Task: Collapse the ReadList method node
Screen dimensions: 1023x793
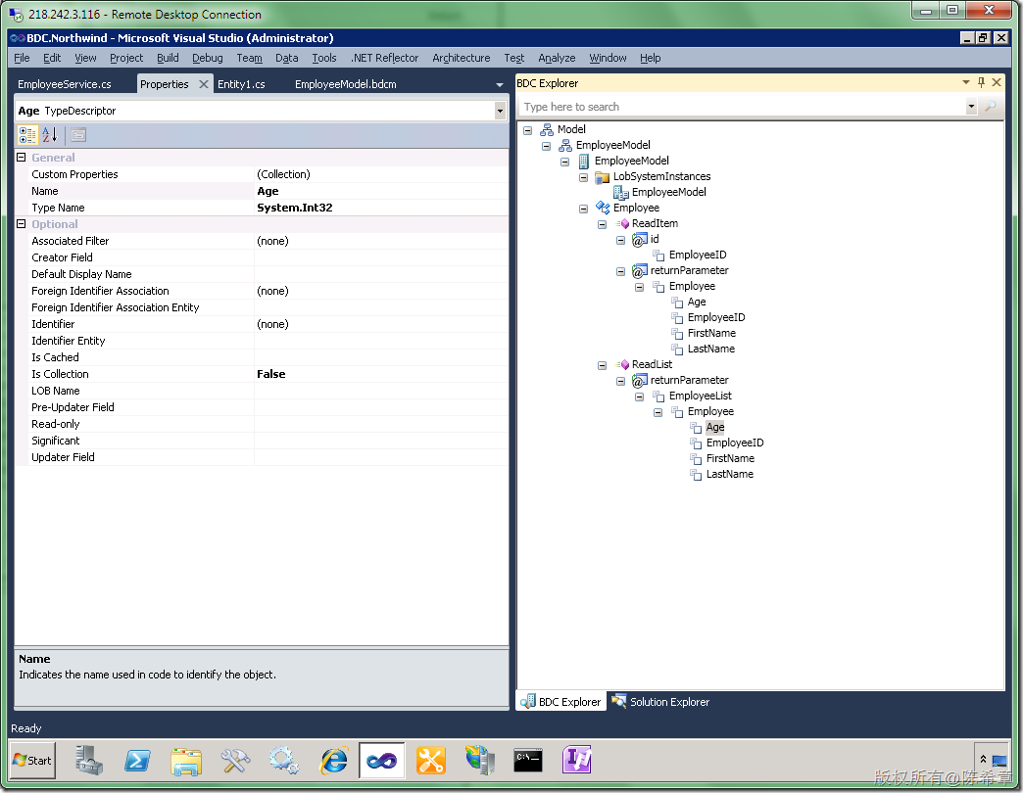Action: [603, 365]
